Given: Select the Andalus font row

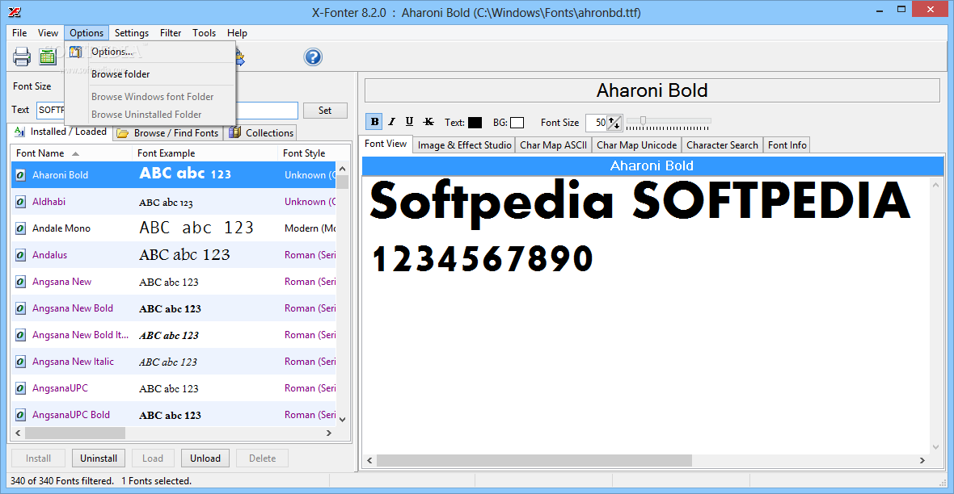Looking at the screenshot, I should (x=173, y=255).
